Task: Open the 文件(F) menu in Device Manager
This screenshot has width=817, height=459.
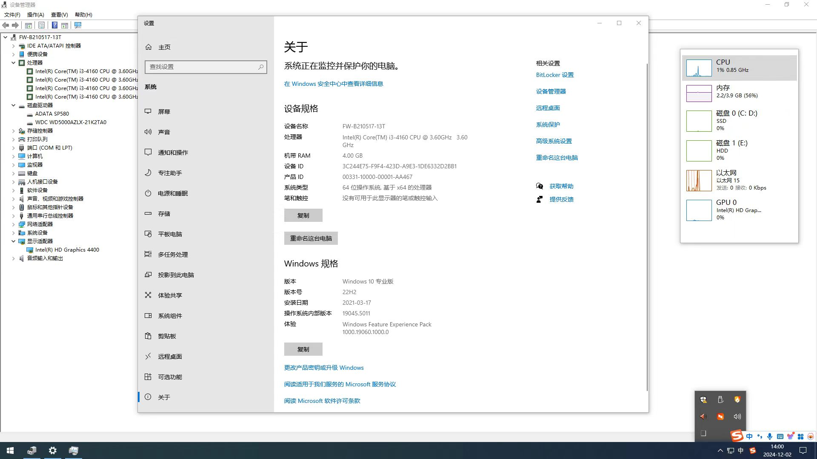Action: 12,14
